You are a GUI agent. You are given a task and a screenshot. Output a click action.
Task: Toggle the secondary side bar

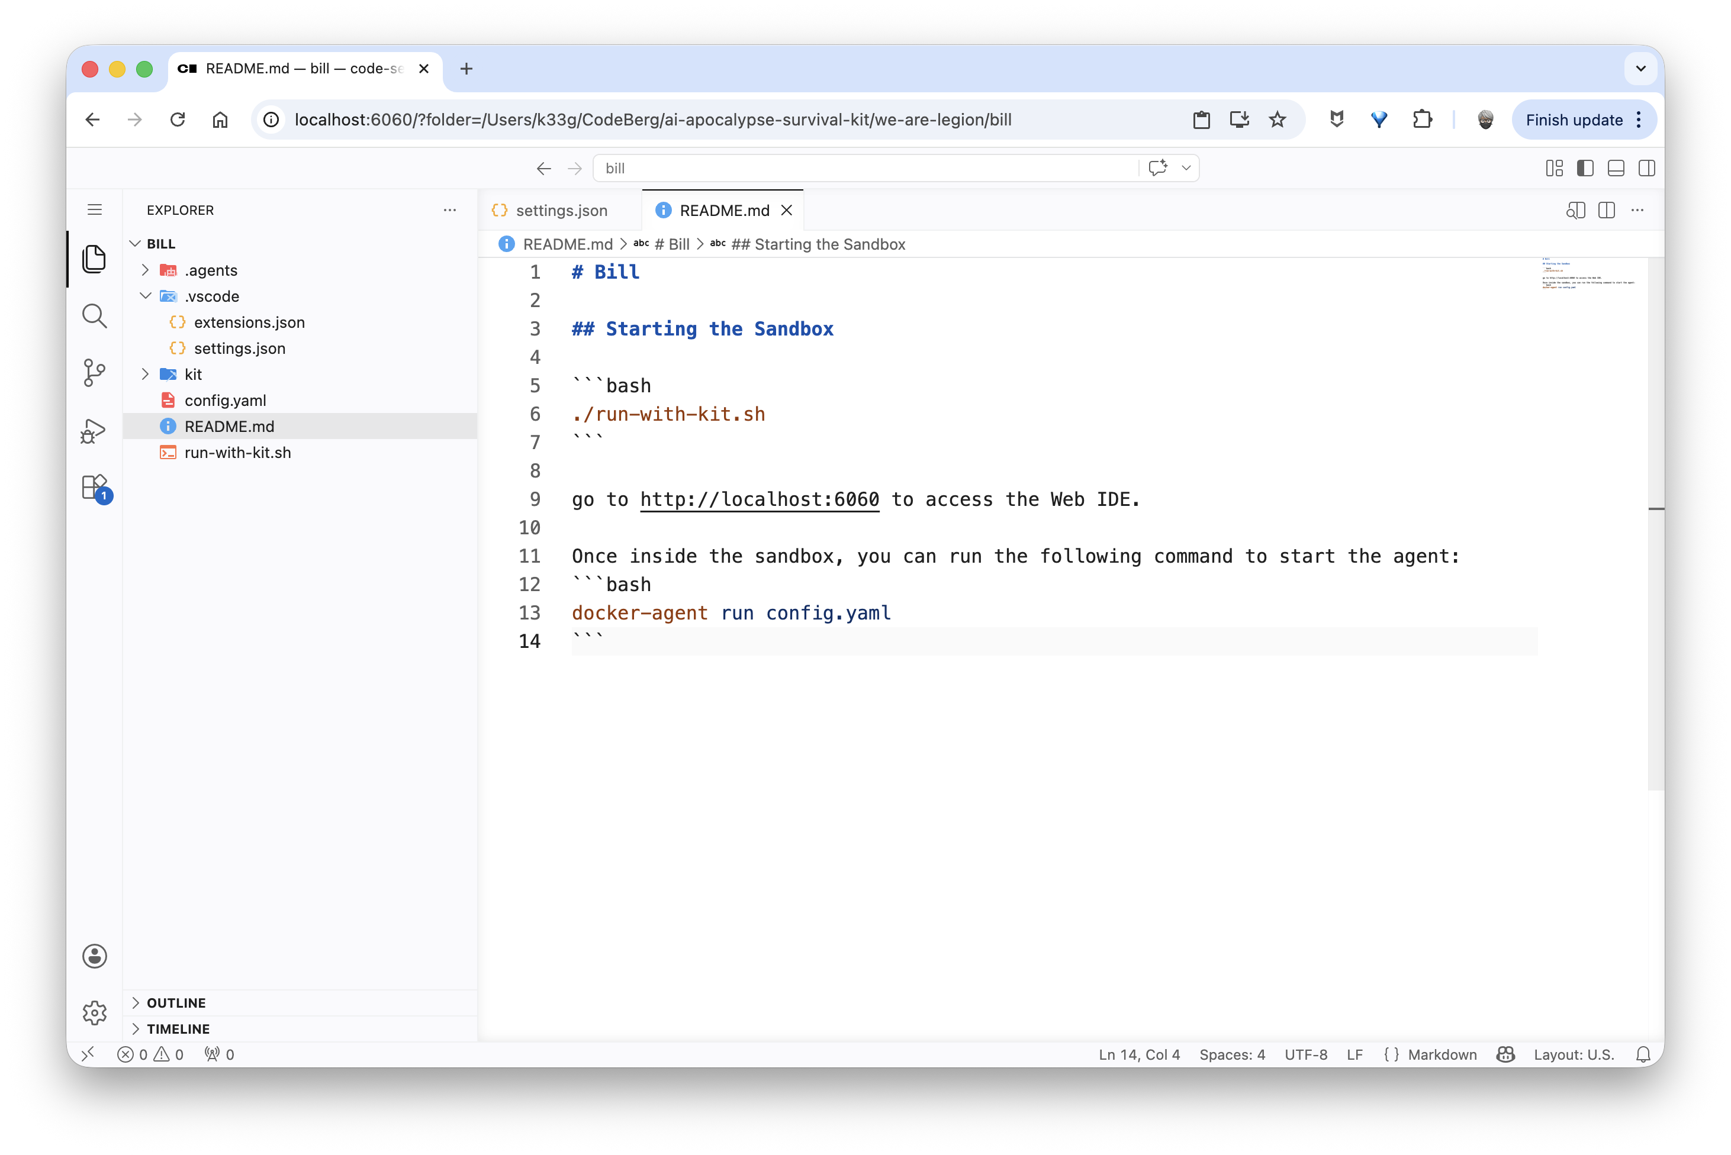point(1647,169)
